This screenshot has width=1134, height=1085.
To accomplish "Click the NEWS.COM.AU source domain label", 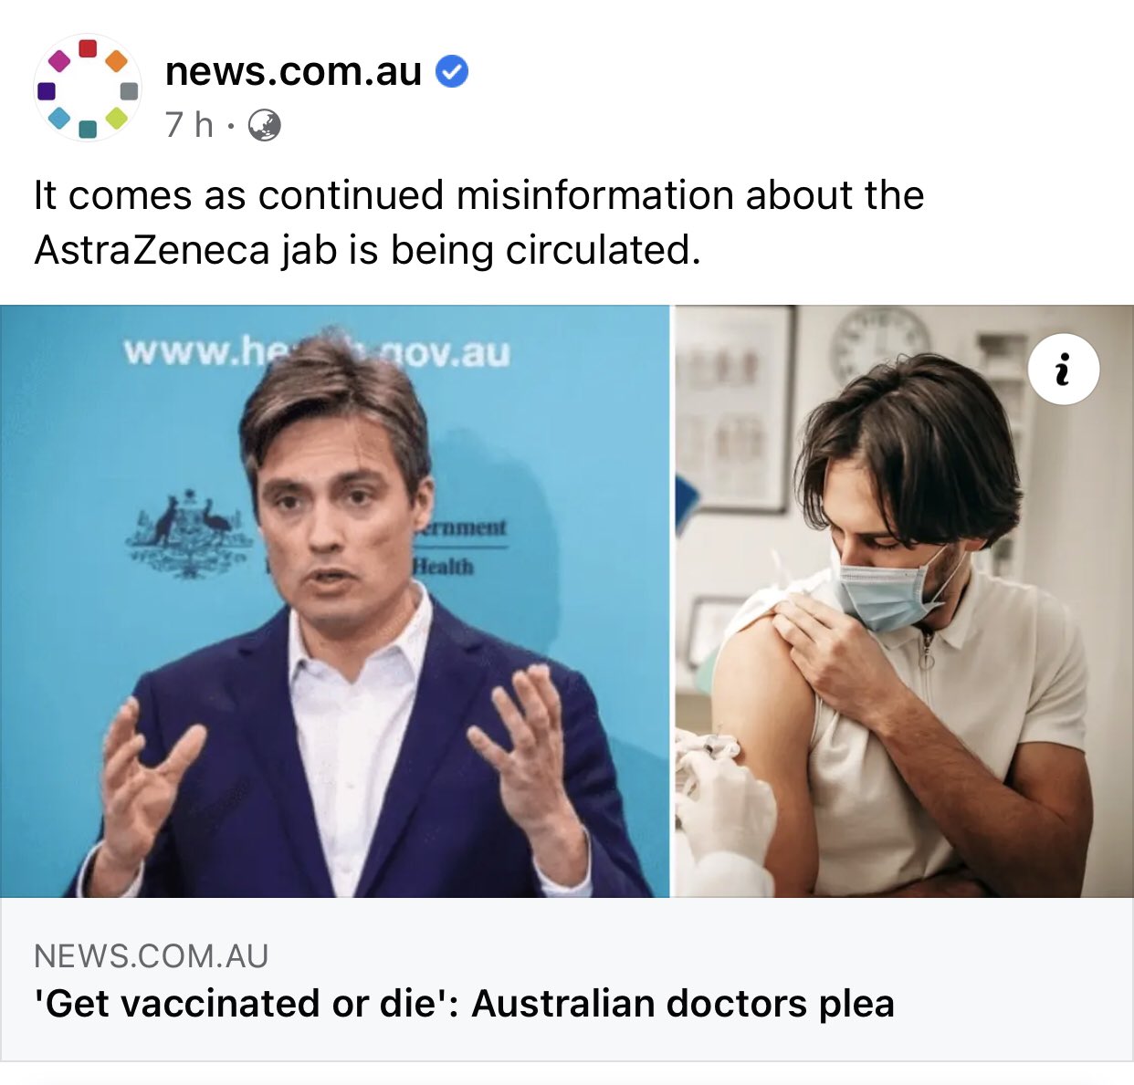I will [x=152, y=955].
